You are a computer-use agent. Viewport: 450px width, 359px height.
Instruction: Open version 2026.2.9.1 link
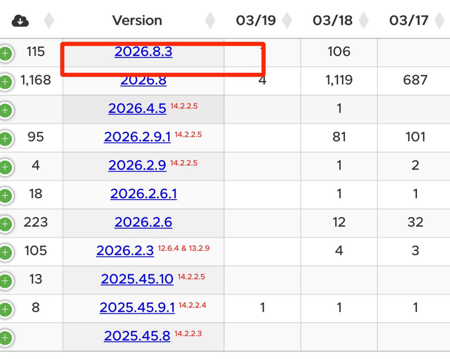pos(137,137)
